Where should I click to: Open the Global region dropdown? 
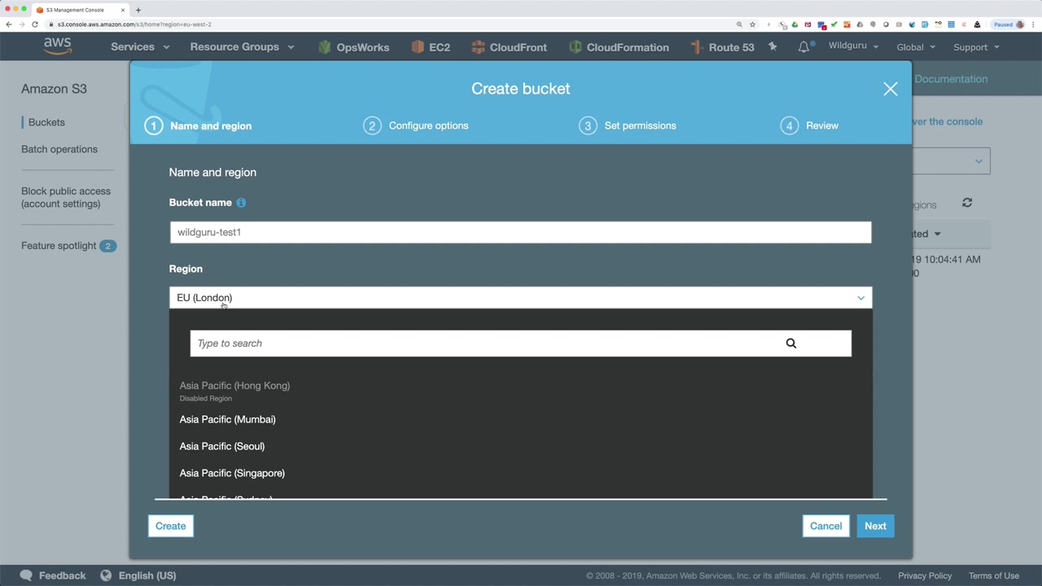916,47
